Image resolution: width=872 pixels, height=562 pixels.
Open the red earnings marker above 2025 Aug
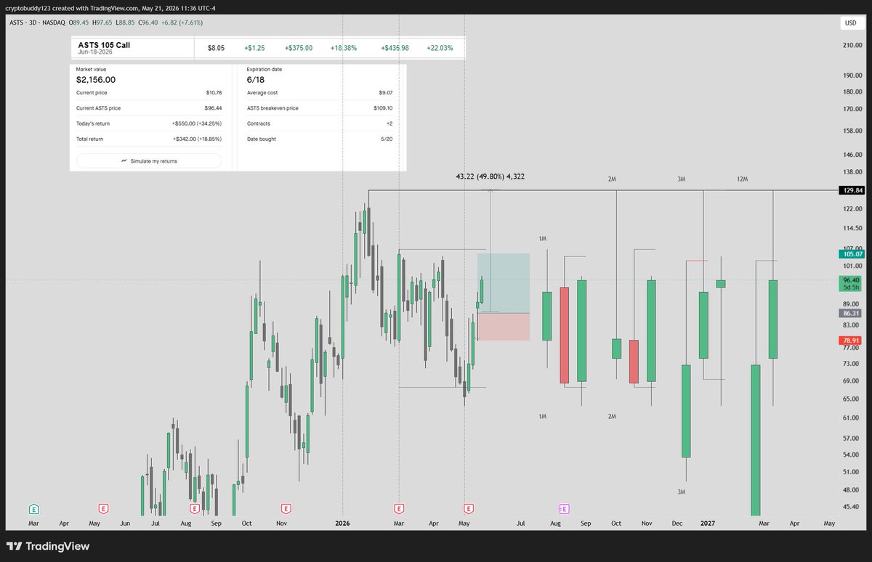point(194,508)
